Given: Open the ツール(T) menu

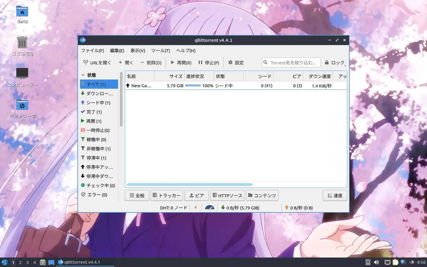Looking at the screenshot, I should pyautogui.click(x=160, y=50).
